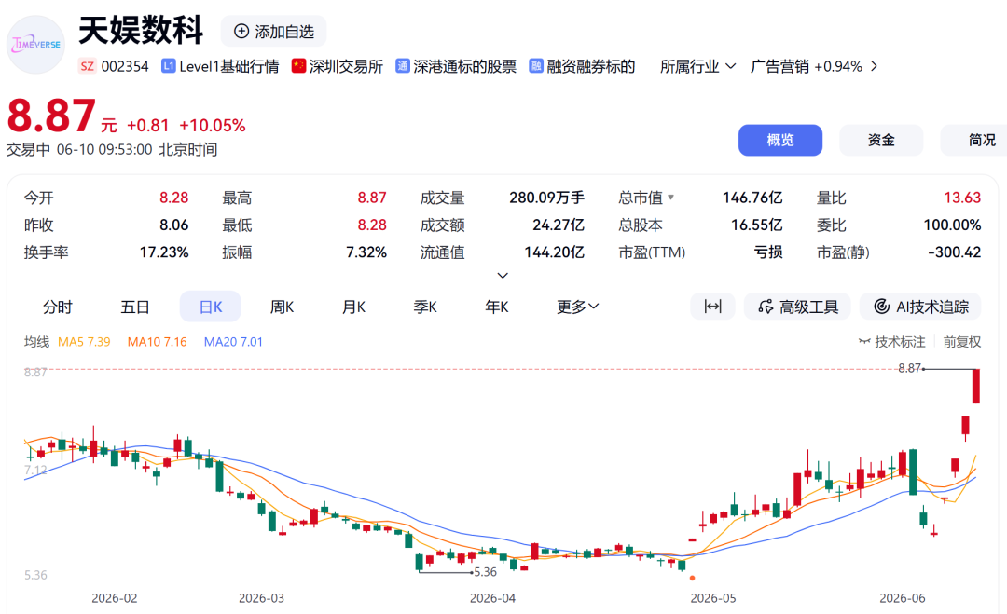Image resolution: width=1007 pixels, height=614 pixels.
Task: Open AI技术追踪 tracking
Action: click(921, 307)
